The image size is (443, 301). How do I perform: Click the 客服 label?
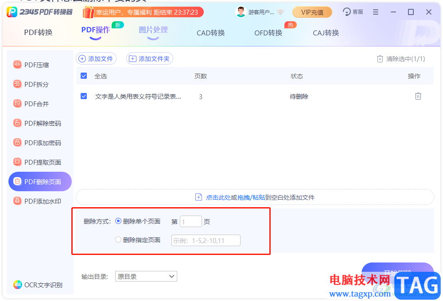tap(358, 12)
